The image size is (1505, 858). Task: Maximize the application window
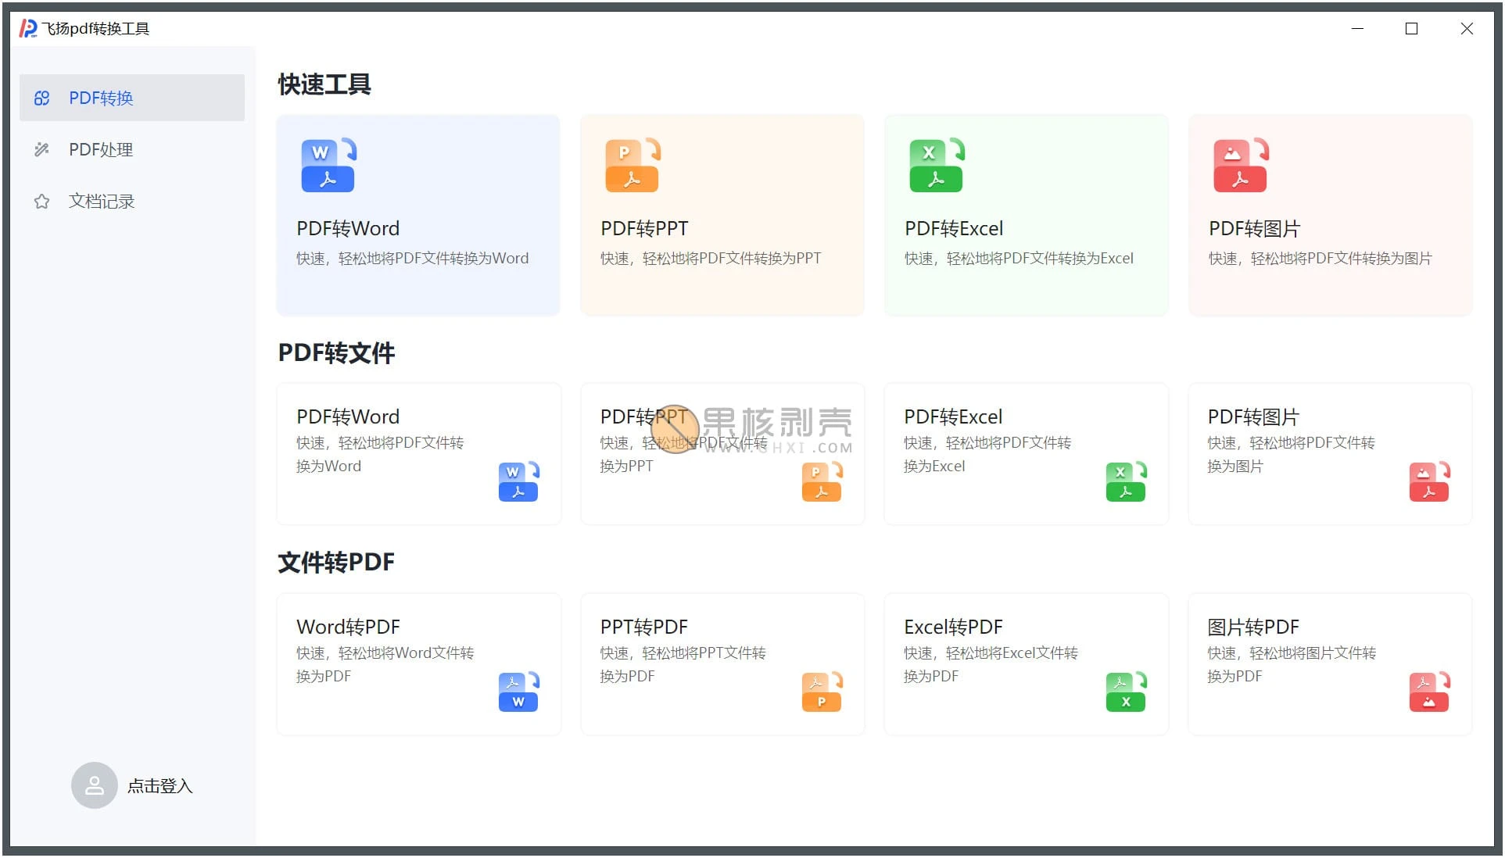pyautogui.click(x=1411, y=29)
